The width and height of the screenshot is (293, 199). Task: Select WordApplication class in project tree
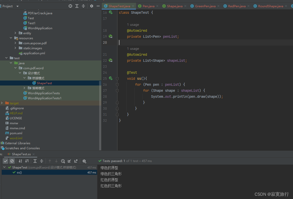40,28
